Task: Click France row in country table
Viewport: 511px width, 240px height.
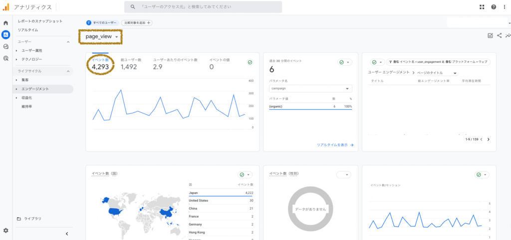Action: pyautogui.click(x=221, y=217)
